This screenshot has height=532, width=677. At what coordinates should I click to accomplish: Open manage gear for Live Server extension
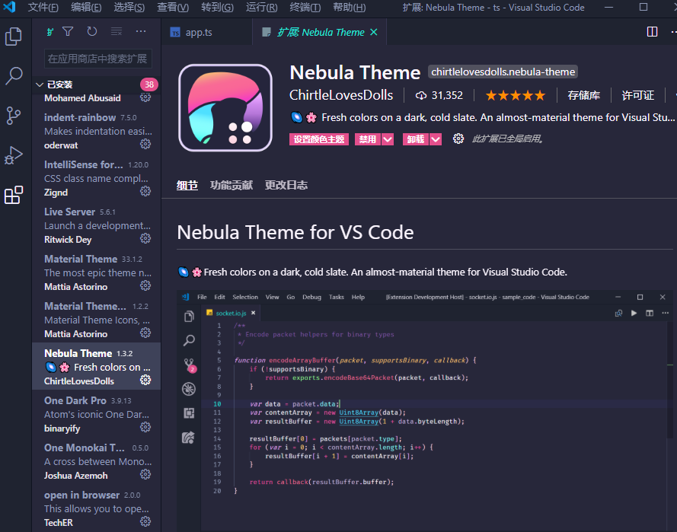click(145, 239)
